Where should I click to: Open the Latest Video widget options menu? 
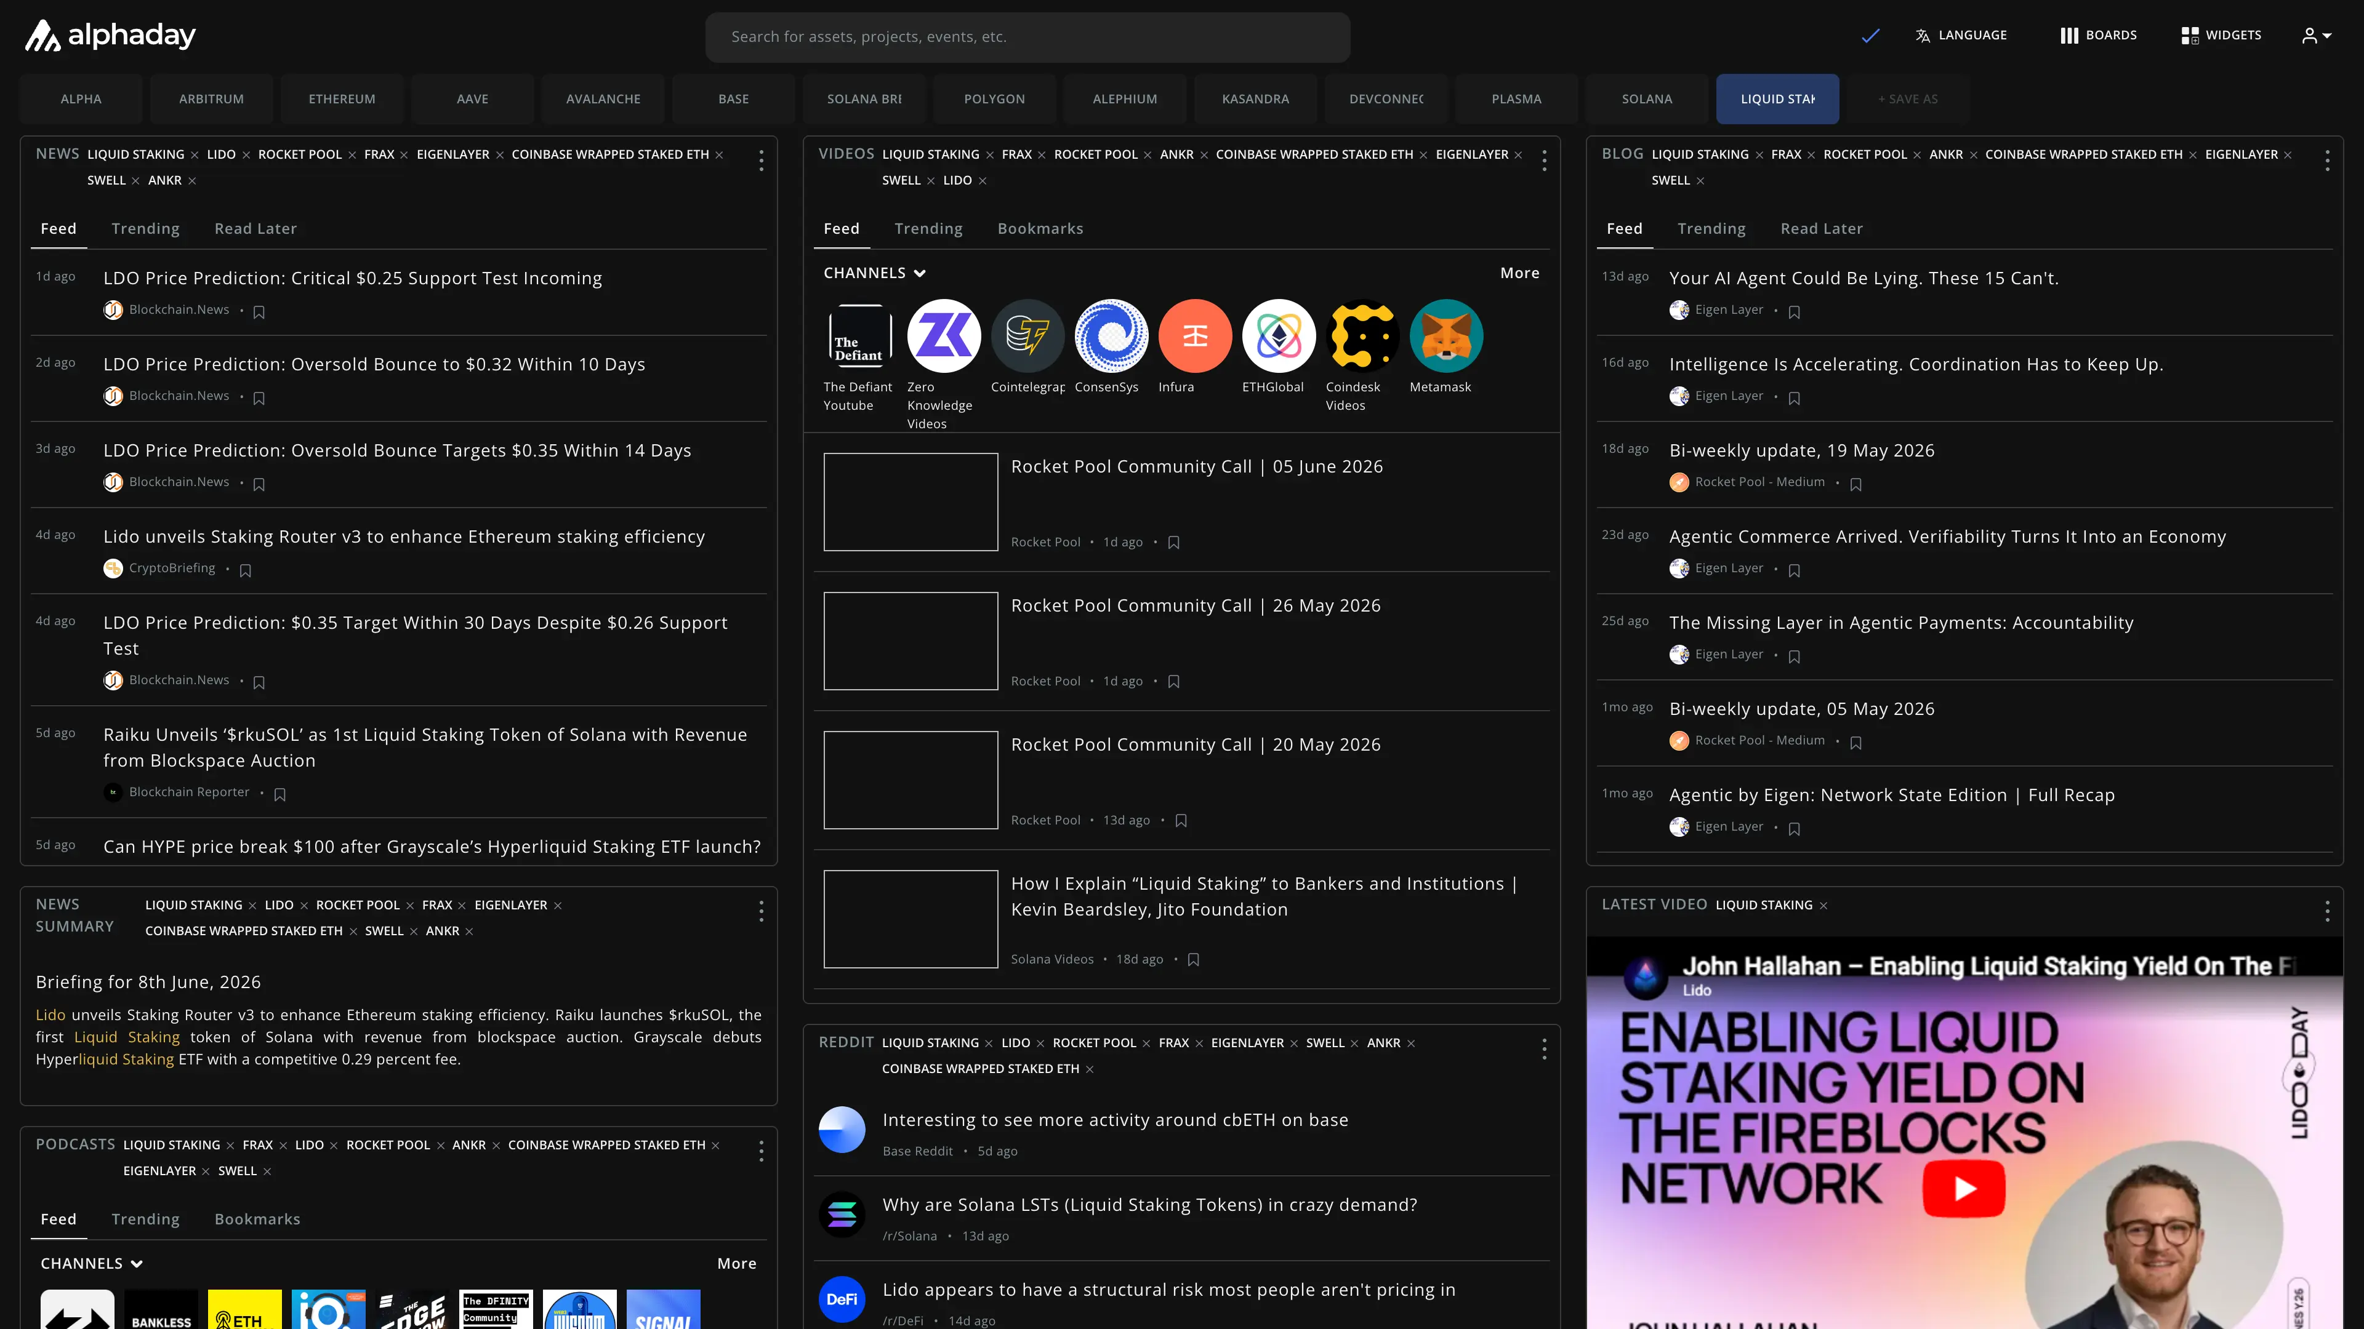pyautogui.click(x=2327, y=911)
